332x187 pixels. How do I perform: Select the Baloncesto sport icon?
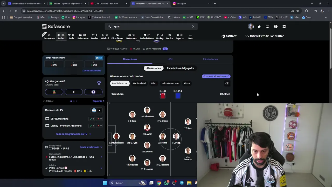point(83,36)
